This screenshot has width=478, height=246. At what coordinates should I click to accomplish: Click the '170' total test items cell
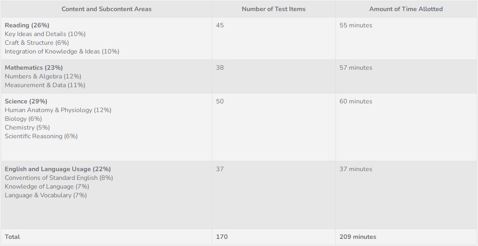(222, 237)
